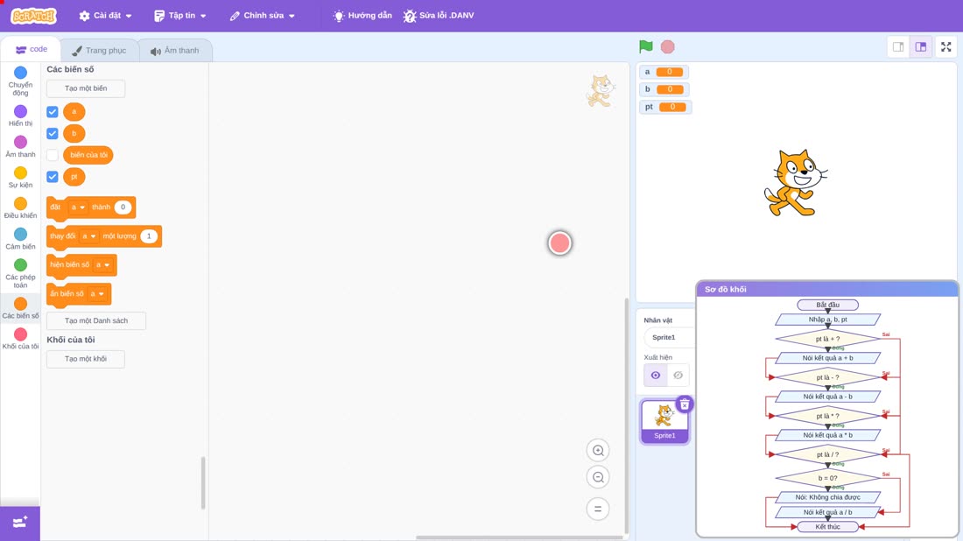
Task: Open the add extension button
Action: [x=20, y=523]
